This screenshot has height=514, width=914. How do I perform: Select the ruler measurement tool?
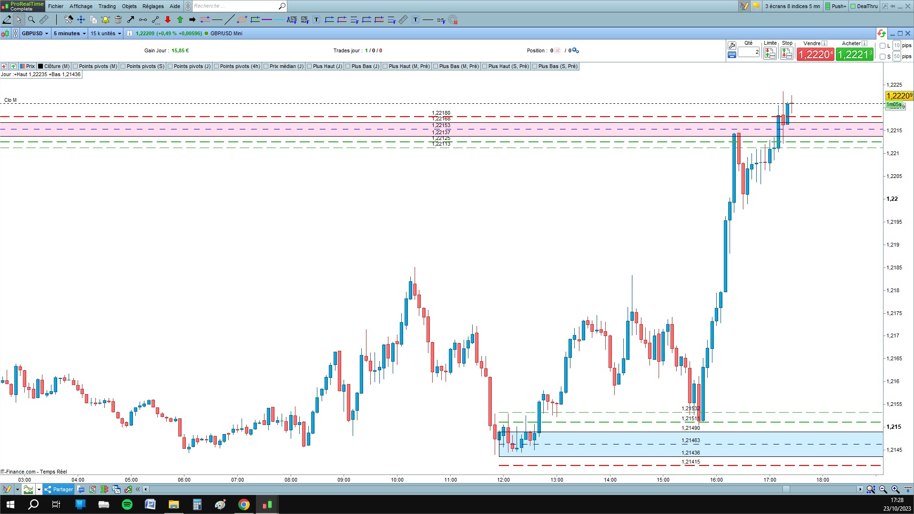(44, 20)
